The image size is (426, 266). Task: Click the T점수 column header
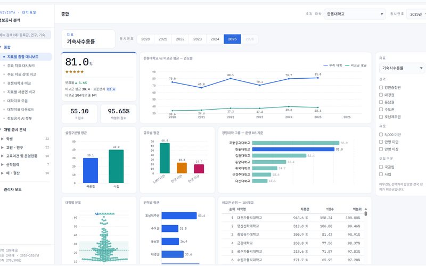(x=330, y=209)
